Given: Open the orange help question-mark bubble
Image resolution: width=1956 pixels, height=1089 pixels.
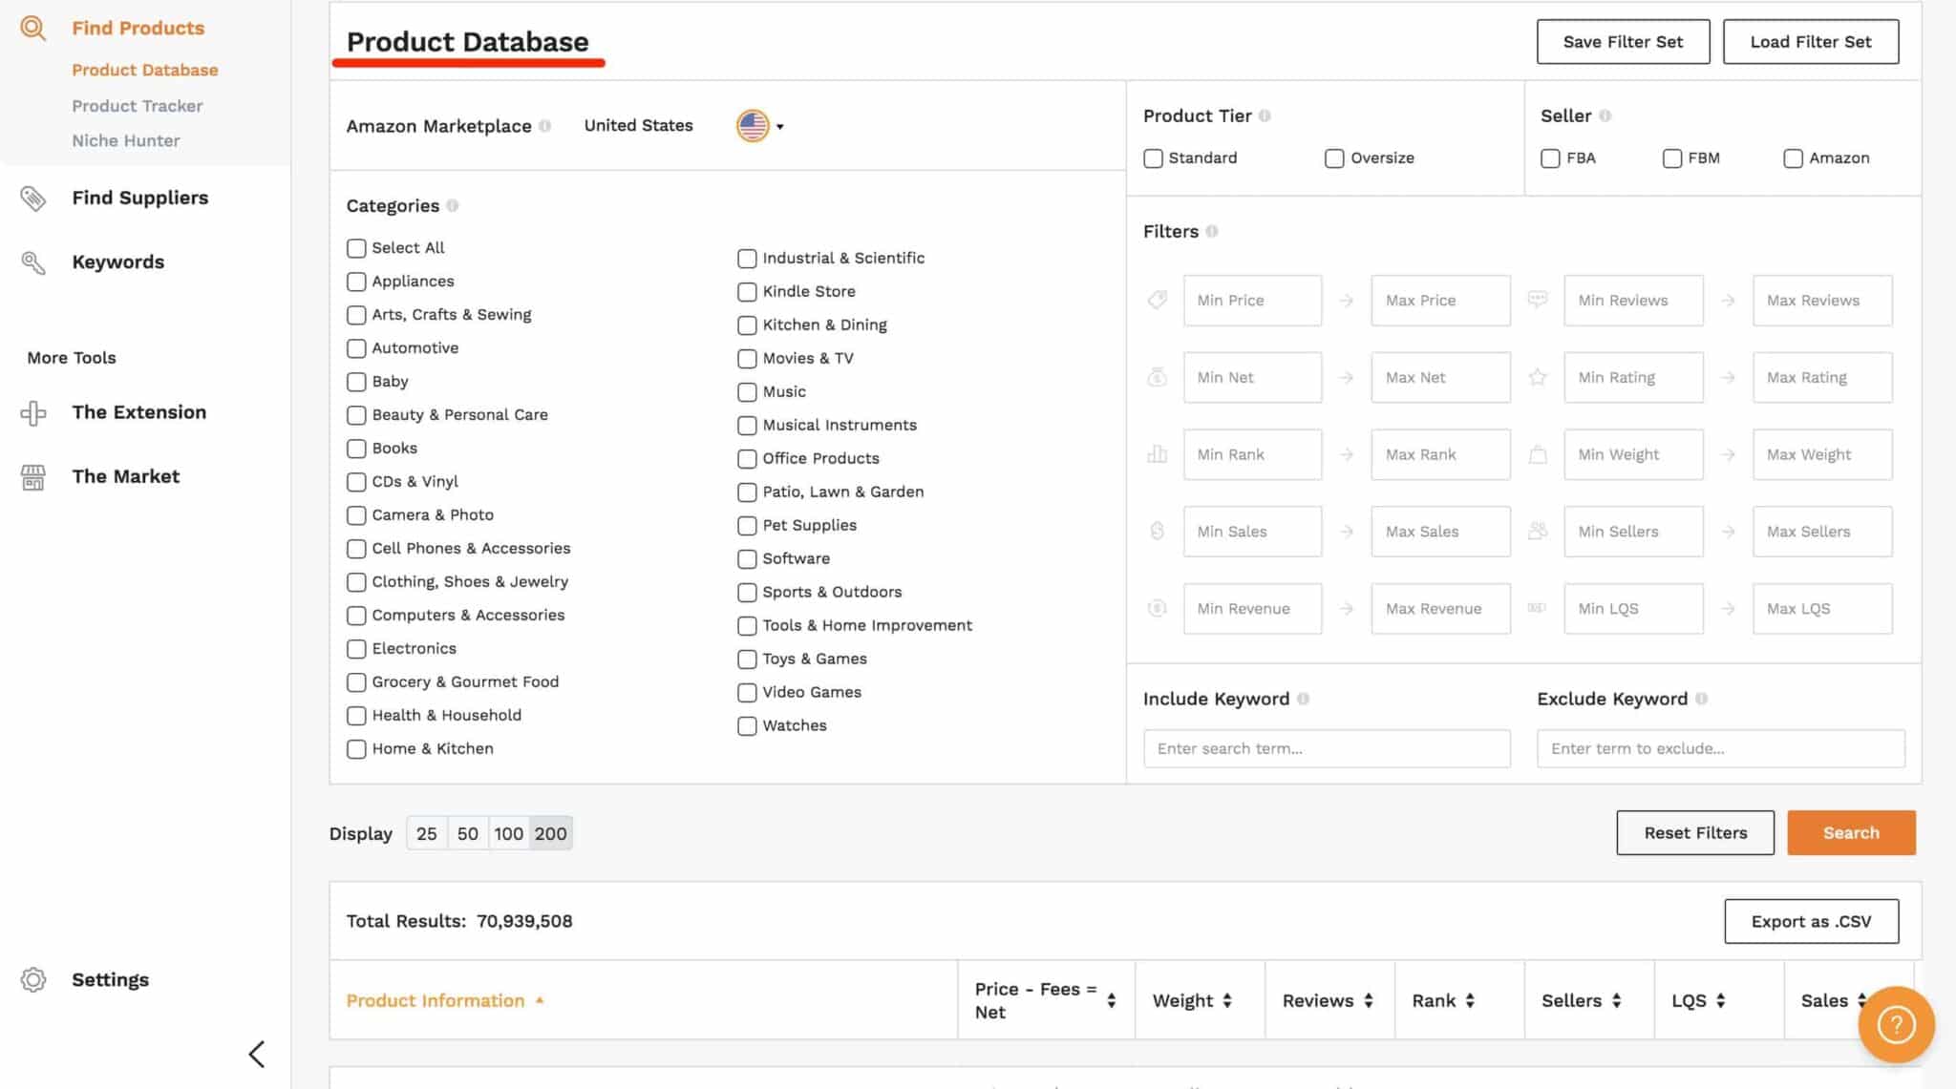Looking at the screenshot, I should (x=1896, y=1025).
